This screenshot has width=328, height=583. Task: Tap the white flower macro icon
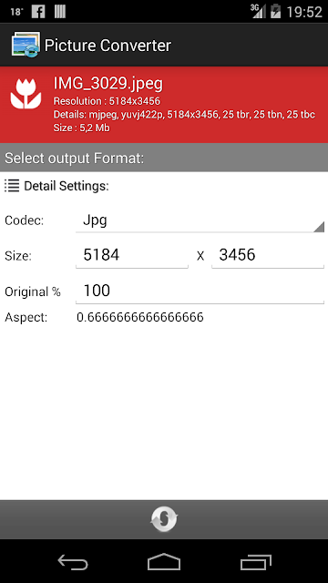(26, 94)
